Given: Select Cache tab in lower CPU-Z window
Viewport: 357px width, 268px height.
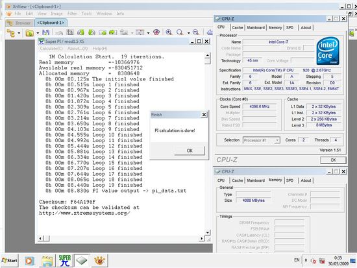Looking at the screenshot, I should [238, 180].
